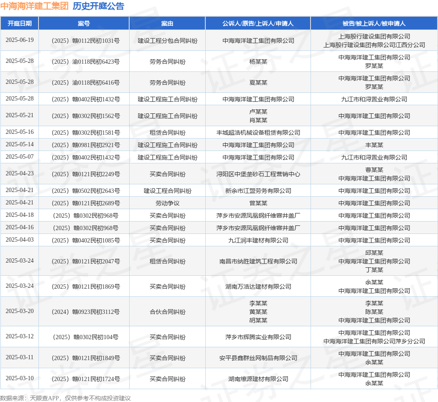Click the 数据来源 天眼查APP footer note

click(x=65, y=398)
